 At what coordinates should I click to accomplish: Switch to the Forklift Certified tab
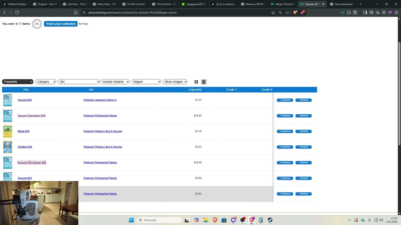tap(134, 4)
